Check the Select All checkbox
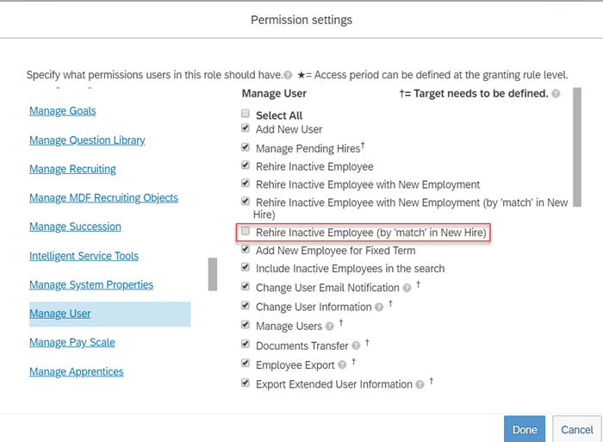The height and width of the screenshot is (442, 603). [246, 114]
